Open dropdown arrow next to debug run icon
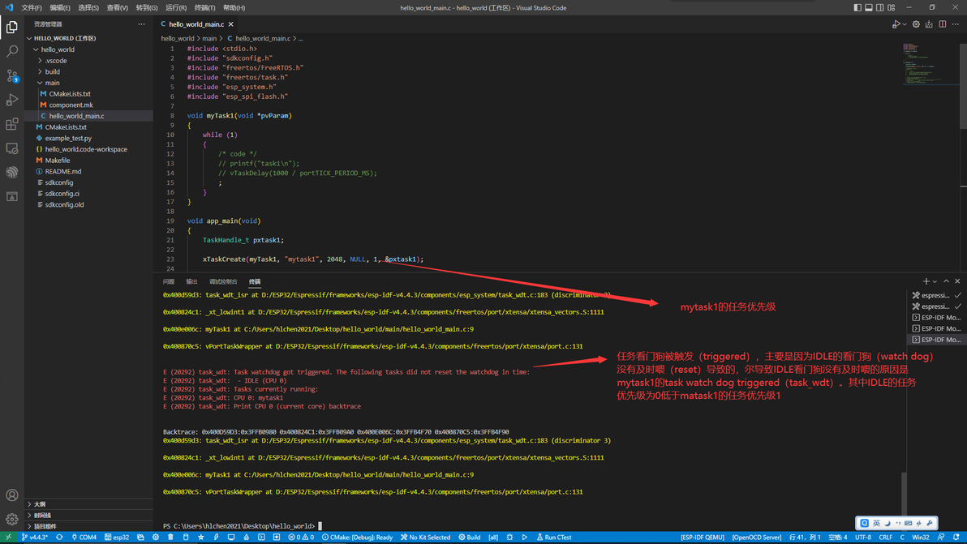Image resolution: width=967 pixels, height=544 pixels. [x=904, y=24]
